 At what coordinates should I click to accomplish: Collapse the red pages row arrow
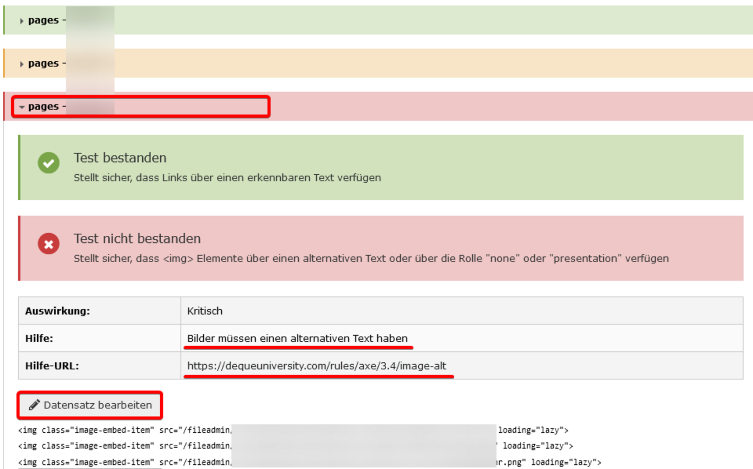tap(22, 107)
